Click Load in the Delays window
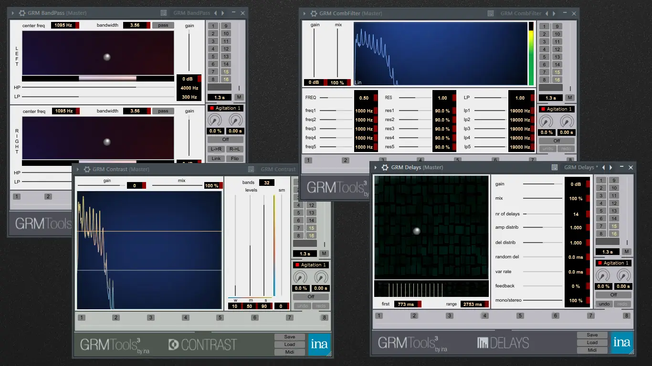This screenshot has height=366, width=652. tap(592, 343)
